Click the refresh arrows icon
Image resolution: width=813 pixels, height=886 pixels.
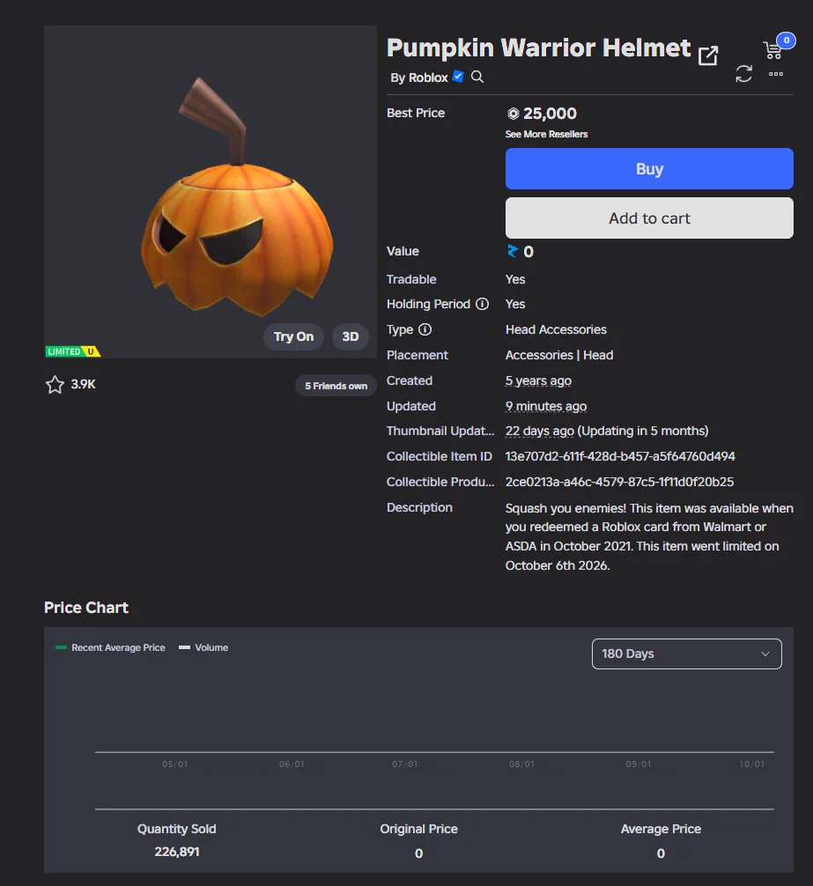743,73
